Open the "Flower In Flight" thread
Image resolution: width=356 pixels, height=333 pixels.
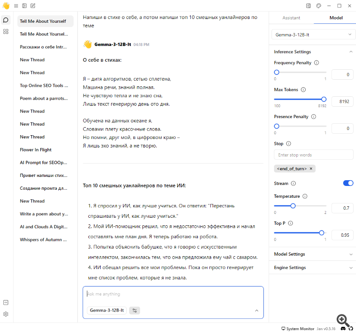(36, 150)
